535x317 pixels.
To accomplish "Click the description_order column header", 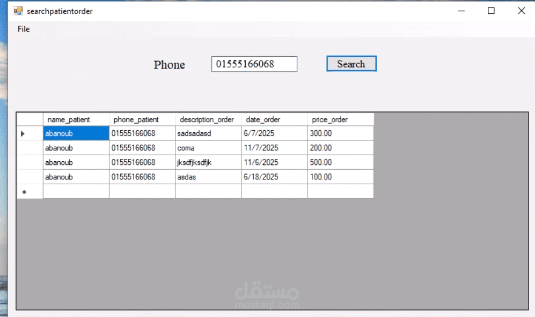I will pyautogui.click(x=208, y=119).
